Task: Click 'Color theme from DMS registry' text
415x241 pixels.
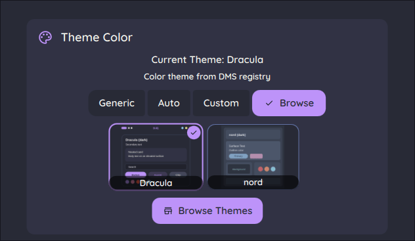Action: click(207, 77)
